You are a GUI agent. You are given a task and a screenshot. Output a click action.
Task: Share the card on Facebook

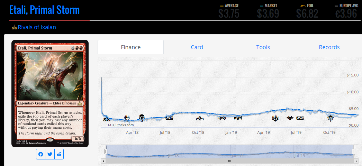point(41,154)
